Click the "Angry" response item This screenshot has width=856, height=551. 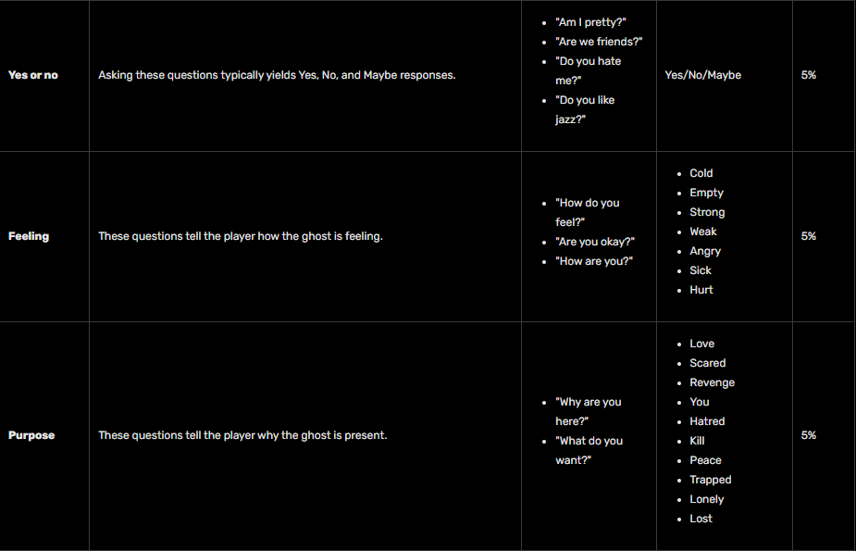coord(705,251)
